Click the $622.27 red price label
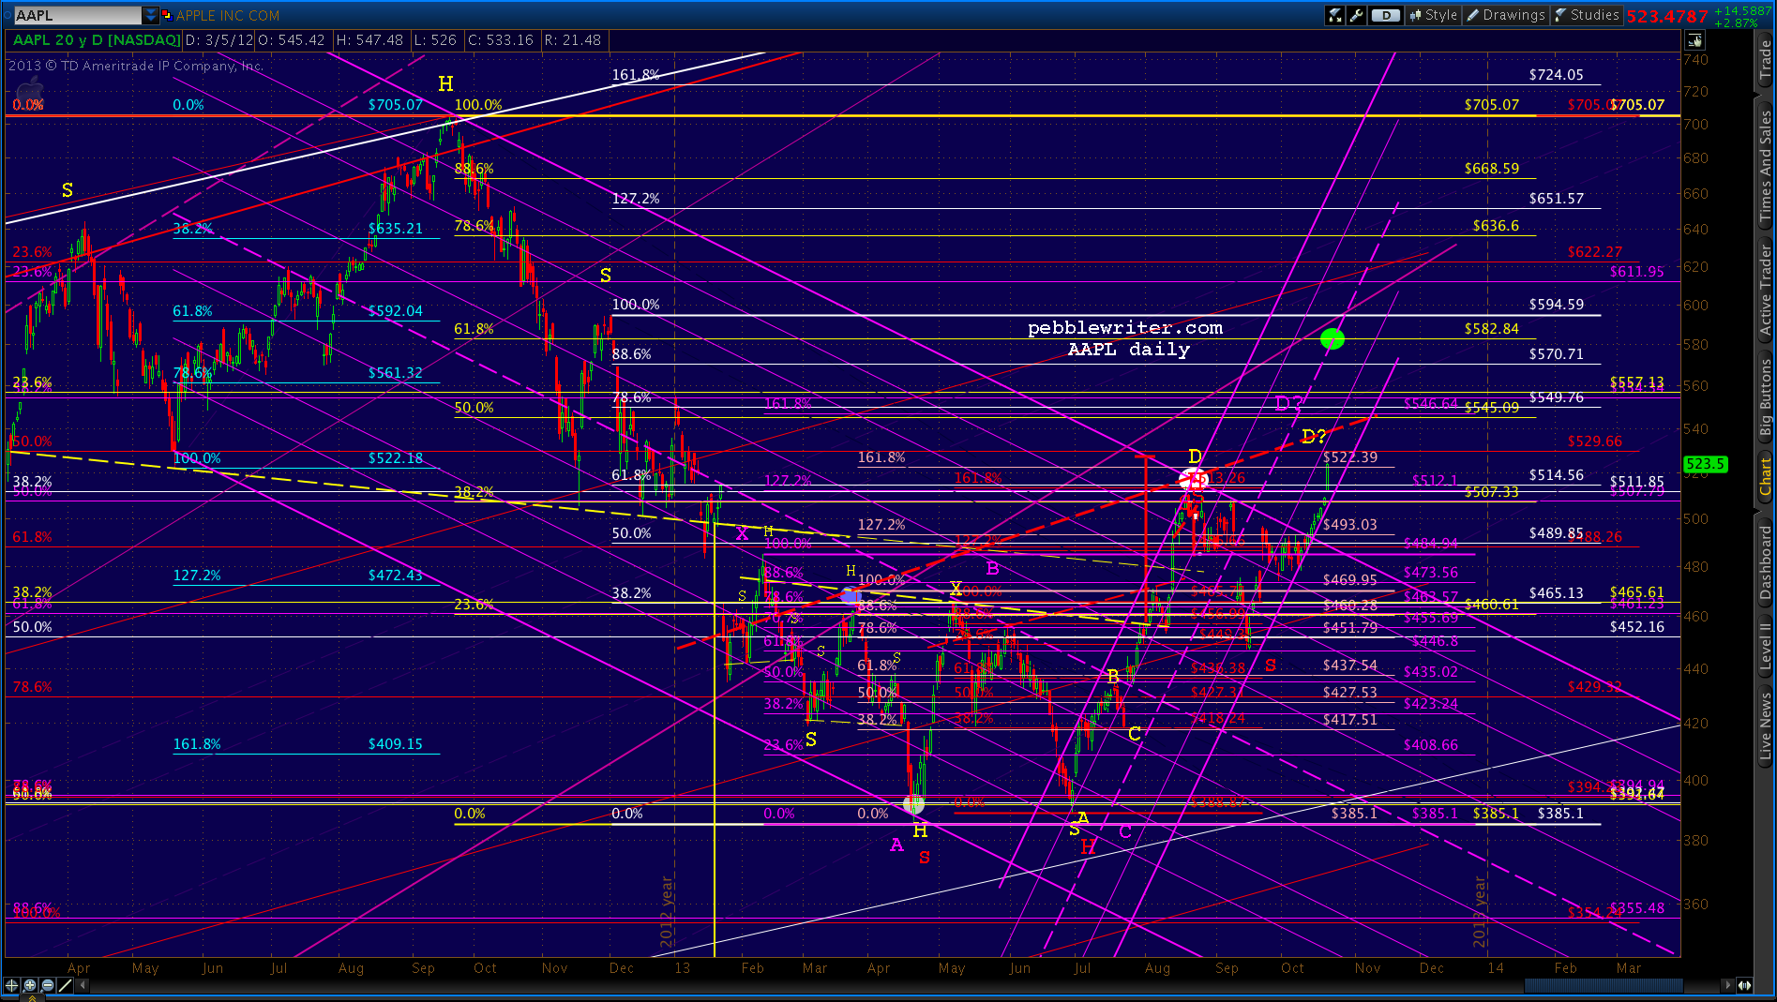Viewport: 1777px width, 1002px height. pos(1595,252)
